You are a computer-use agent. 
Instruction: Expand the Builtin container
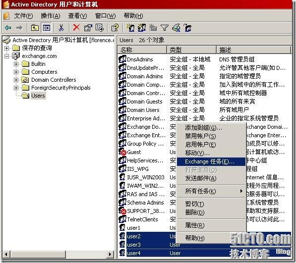point(16,64)
